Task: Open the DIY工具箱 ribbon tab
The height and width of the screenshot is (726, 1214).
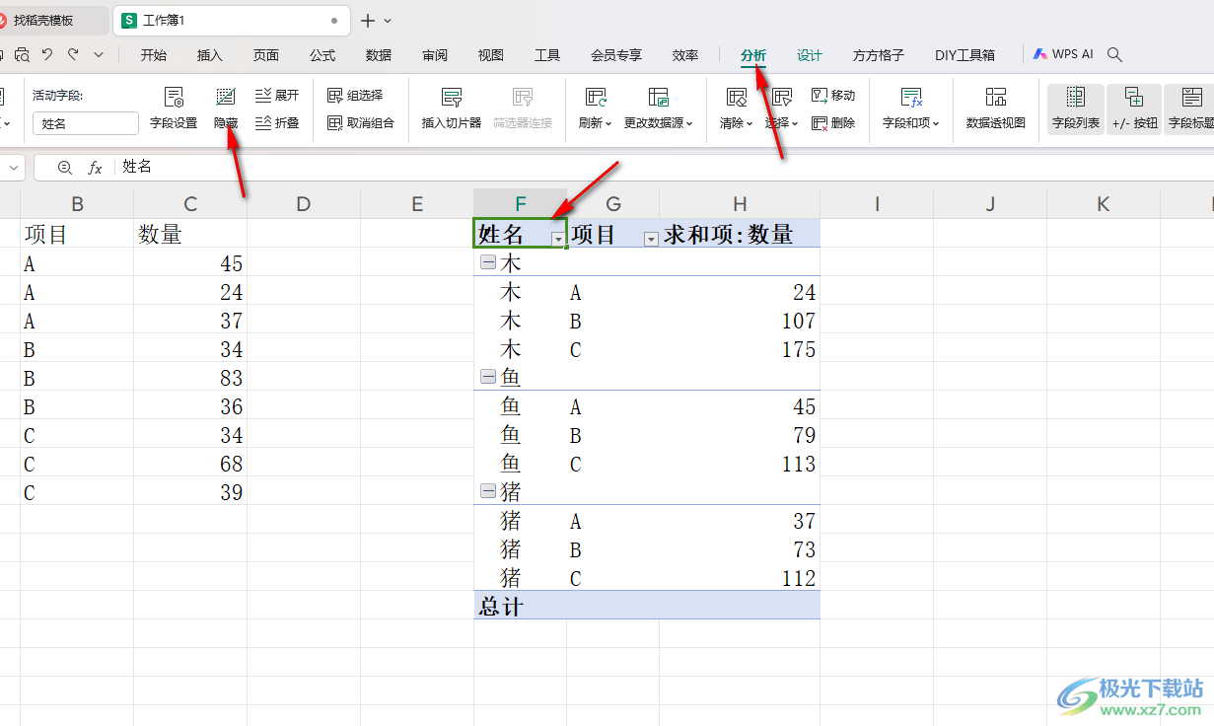Action: pyautogui.click(x=964, y=55)
